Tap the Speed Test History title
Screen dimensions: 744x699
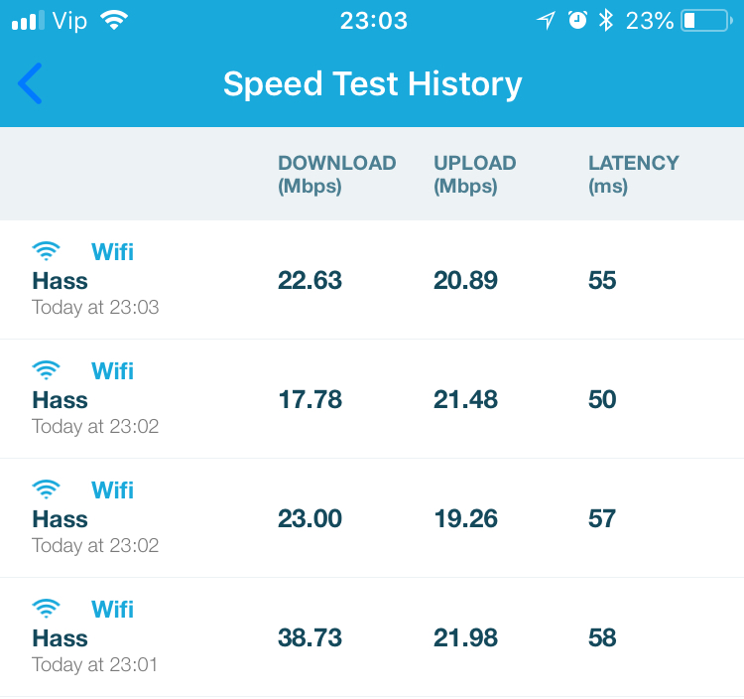(x=372, y=84)
